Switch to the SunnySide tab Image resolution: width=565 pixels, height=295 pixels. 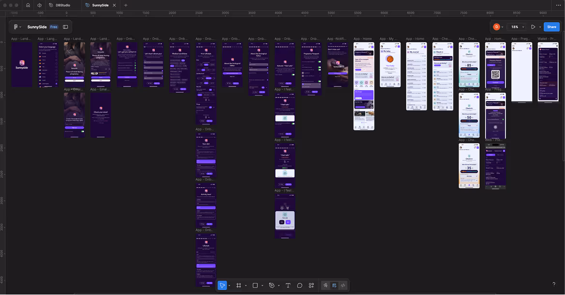coord(102,5)
